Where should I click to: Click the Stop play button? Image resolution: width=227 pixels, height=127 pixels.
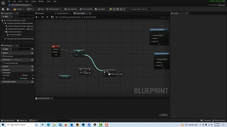(x=118, y=9)
